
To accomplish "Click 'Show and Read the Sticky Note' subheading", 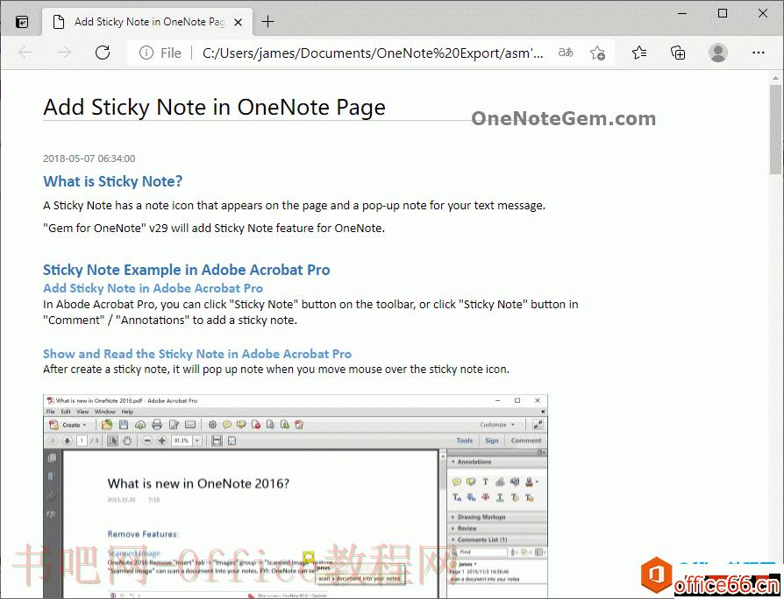I will [x=197, y=354].
